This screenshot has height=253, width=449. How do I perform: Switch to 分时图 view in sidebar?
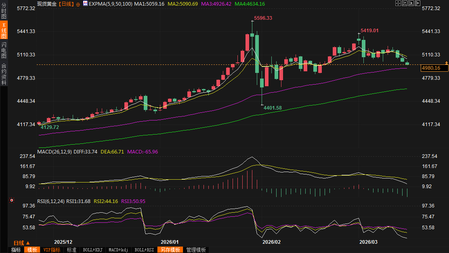pyautogui.click(x=4, y=11)
